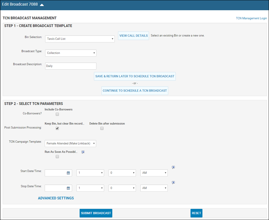Expand the TCN Campaign Template dropdown

coord(70,143)
